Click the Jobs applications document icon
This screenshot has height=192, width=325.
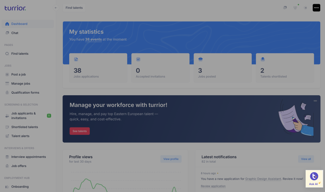76,59
